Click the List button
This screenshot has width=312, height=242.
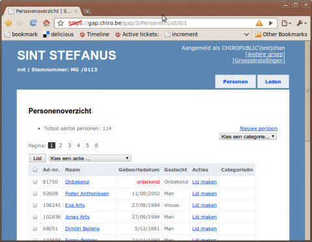(38, 158)
